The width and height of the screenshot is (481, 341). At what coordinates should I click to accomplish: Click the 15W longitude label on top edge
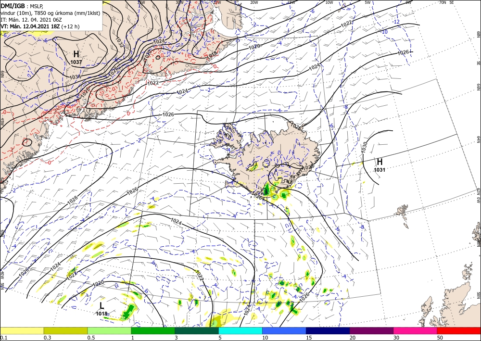291,2
